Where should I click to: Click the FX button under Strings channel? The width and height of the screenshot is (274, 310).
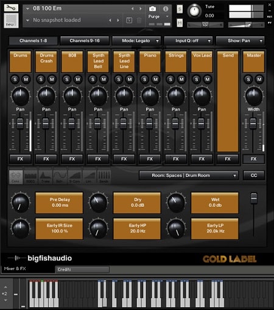click(176, 159)
